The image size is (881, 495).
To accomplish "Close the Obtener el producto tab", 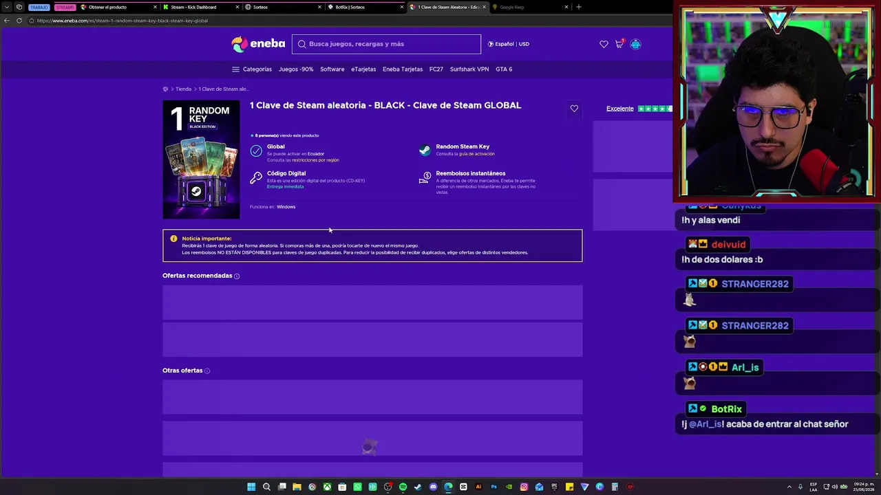I will coord(155,7).
